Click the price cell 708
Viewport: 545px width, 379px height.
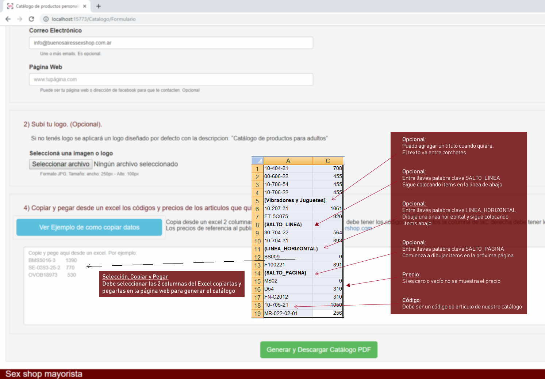pyautogui.click(x=328, y=168)
